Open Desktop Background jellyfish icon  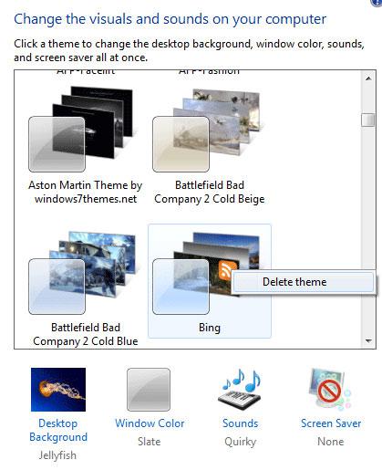(58, 390)
